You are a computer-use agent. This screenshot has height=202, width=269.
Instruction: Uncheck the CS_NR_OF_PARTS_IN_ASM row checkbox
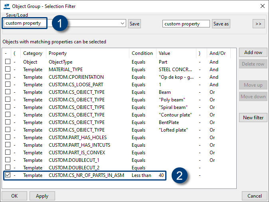tap(8, 175)
